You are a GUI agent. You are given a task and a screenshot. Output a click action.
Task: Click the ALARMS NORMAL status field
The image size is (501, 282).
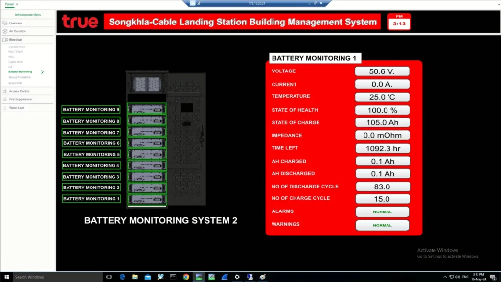pyautogui.click(x=383, y=212)
